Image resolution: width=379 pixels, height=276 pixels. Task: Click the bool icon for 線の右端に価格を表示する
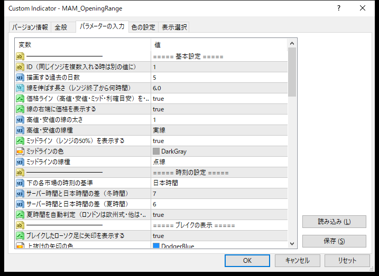[x=20, y=109]
